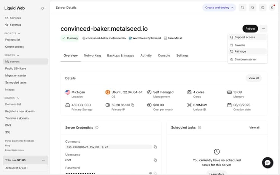This screenshot has width=280, height=175.
Task: Click the Ubuntu OS logo icon
Action: pos(108,92)
